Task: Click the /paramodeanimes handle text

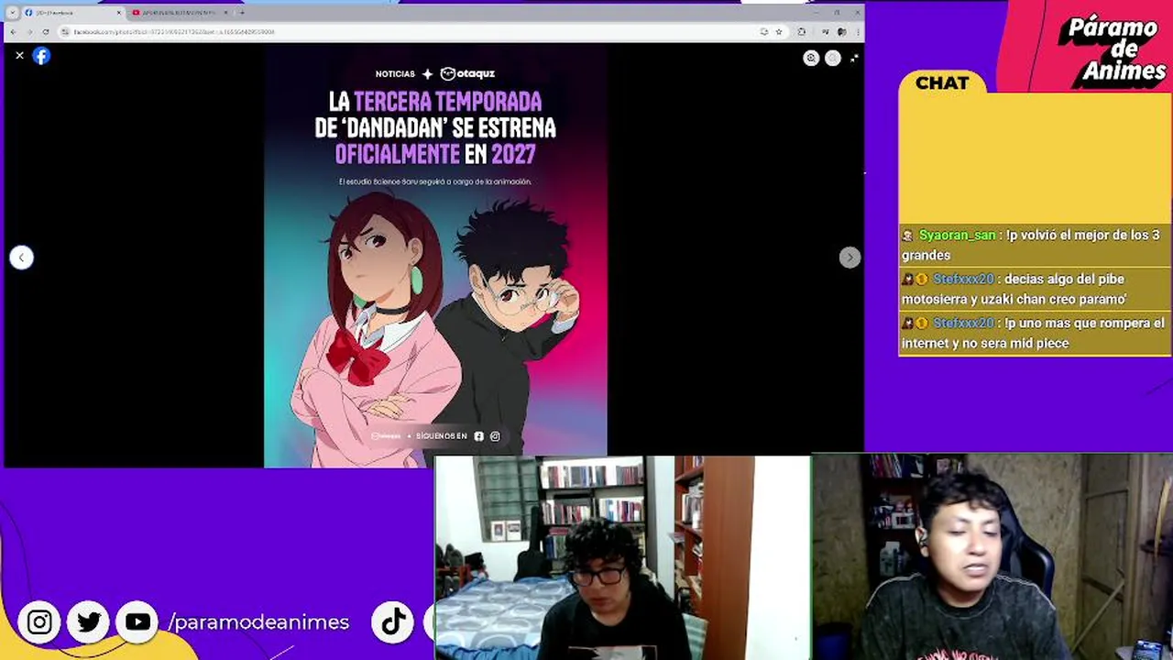Action: [258, 622]
